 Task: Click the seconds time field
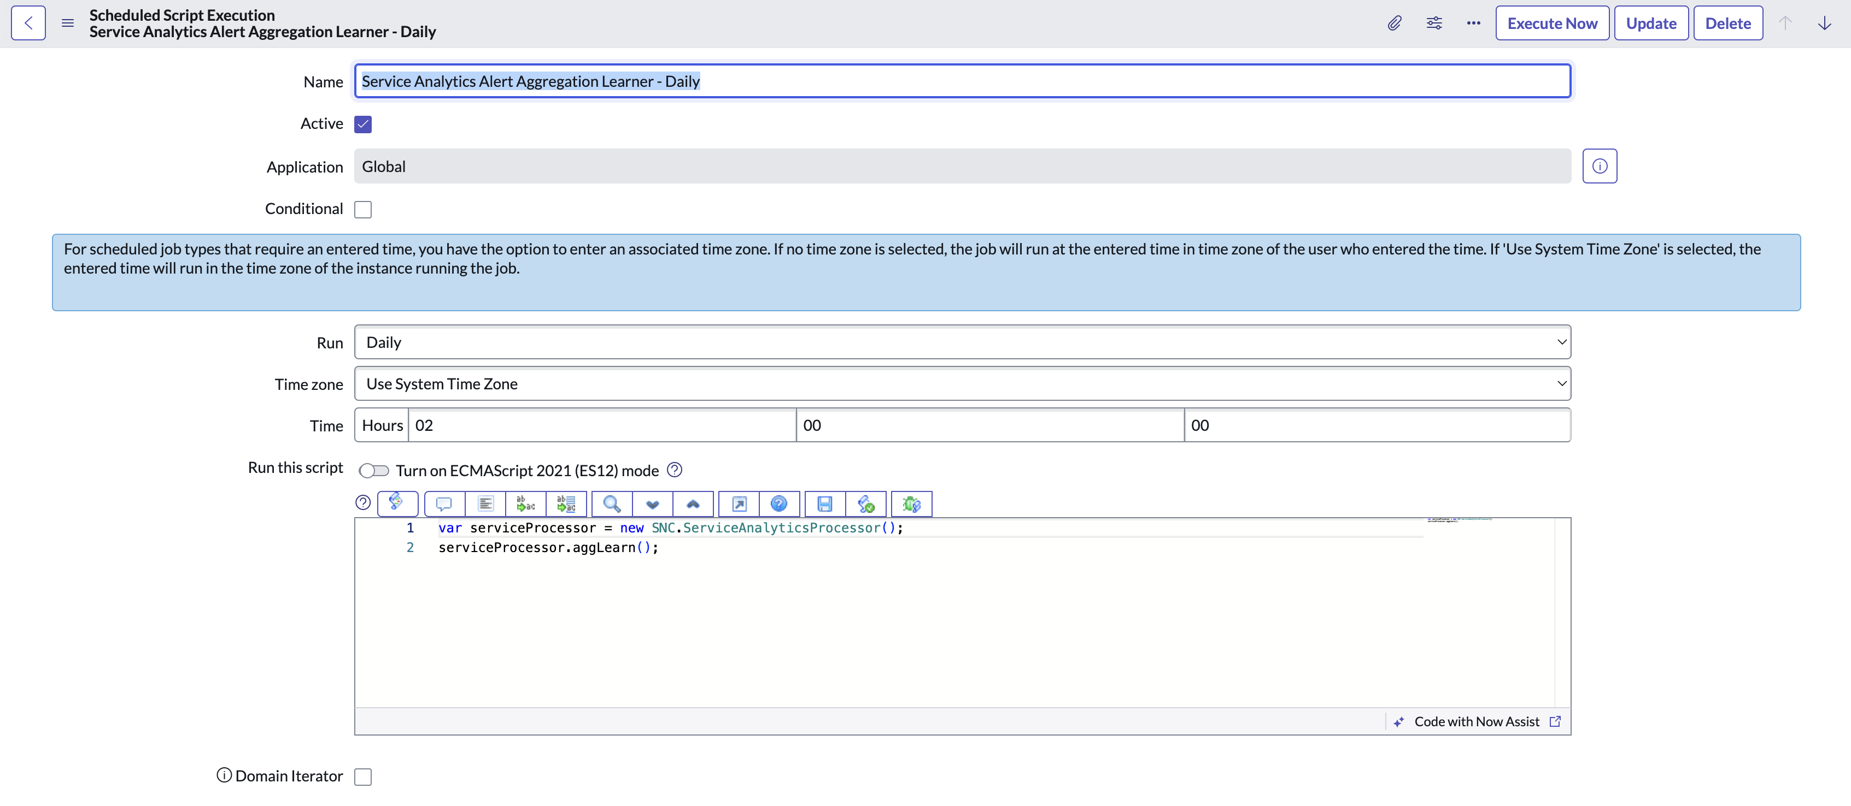point(1378,425)
